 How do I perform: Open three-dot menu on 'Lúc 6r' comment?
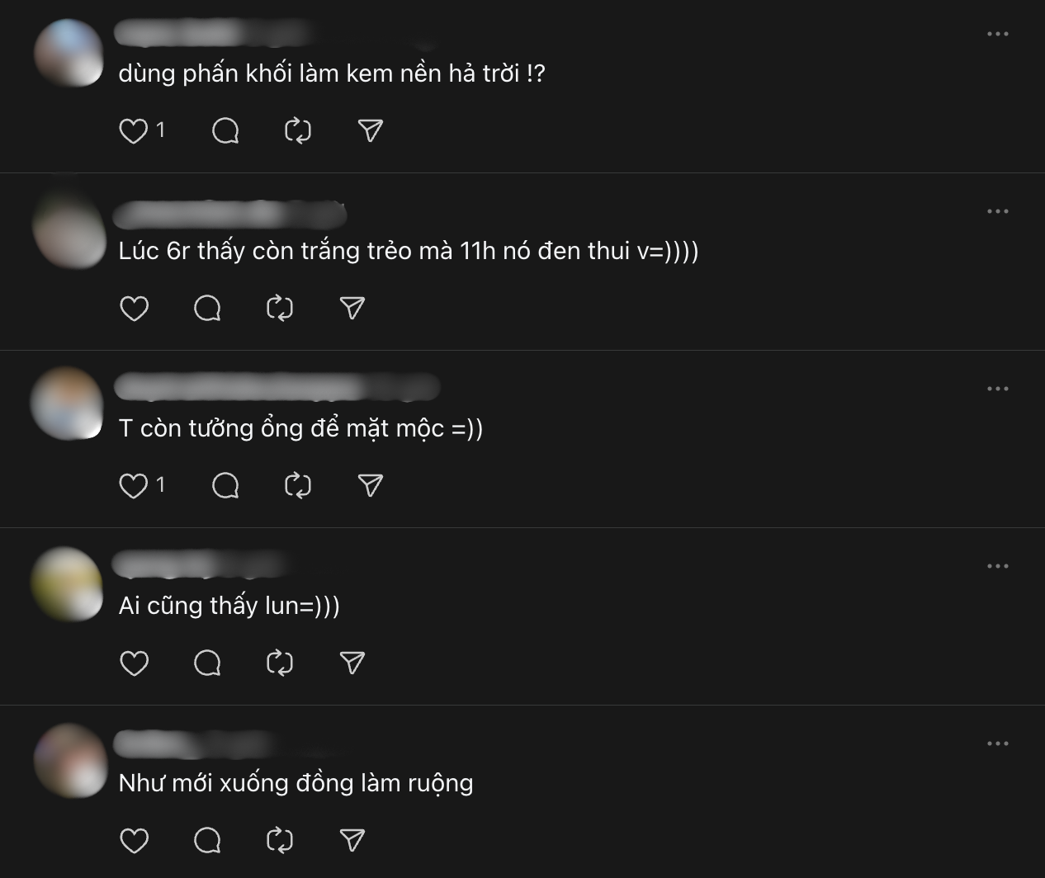pos(997,211)
